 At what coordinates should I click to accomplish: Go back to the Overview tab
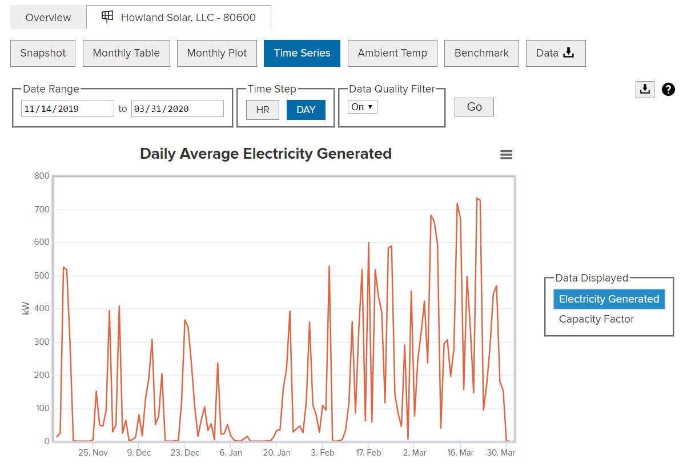(x=47, y=17)
